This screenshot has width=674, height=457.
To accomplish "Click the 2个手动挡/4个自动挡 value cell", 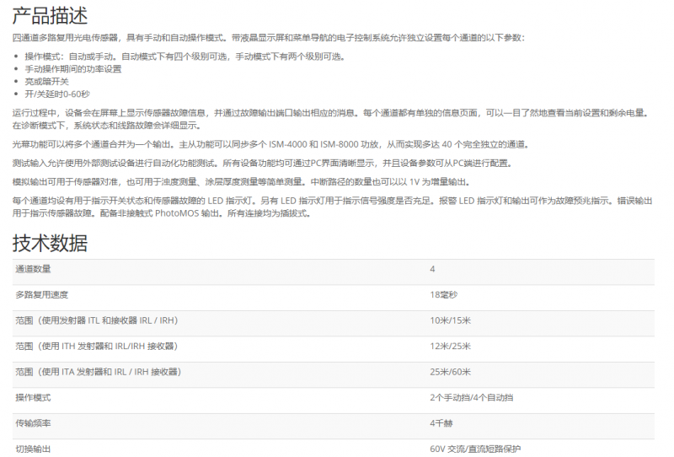I will [x=471, y=397].
